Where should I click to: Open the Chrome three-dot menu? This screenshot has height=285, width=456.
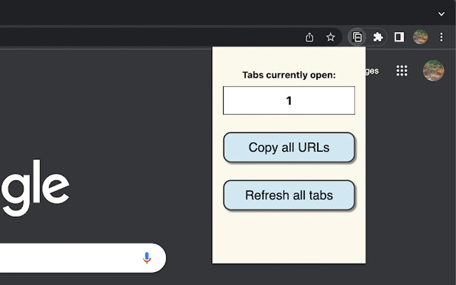pos(441,37)
